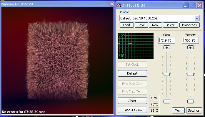This screenshot has width=205, height=117.
Task: Abort the running artifact scan
Action: [132, 101]
